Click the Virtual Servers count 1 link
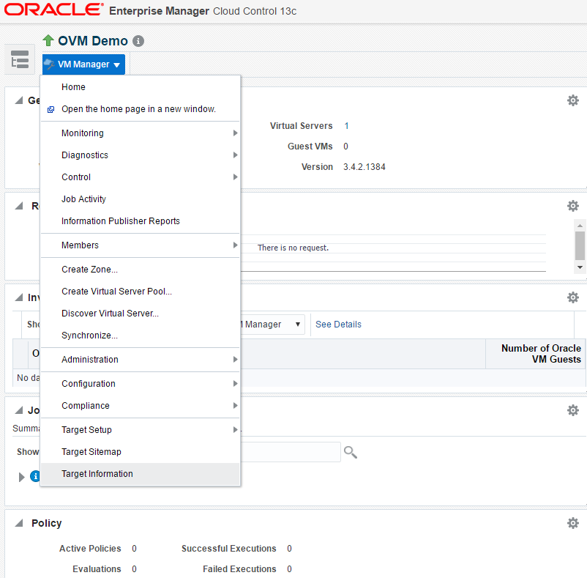 click(x=346, y=126)
